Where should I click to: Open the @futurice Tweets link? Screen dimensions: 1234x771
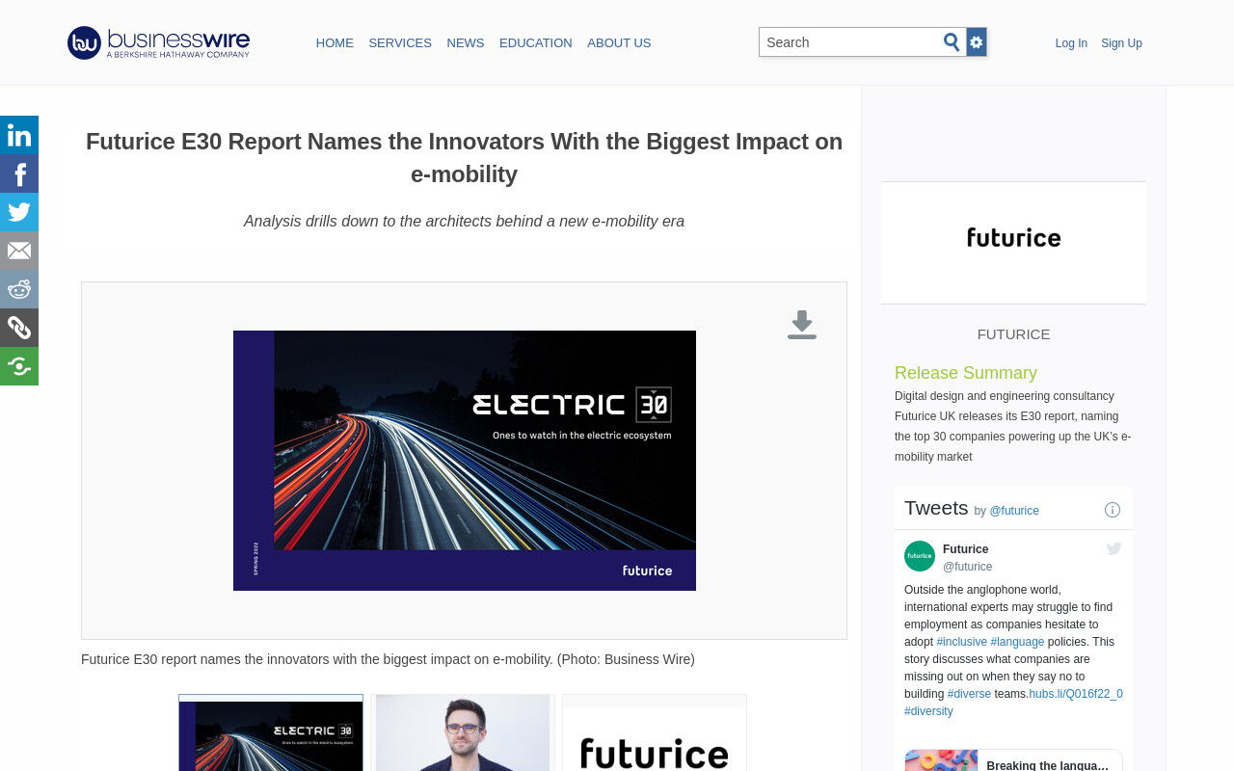(1014, 511)
